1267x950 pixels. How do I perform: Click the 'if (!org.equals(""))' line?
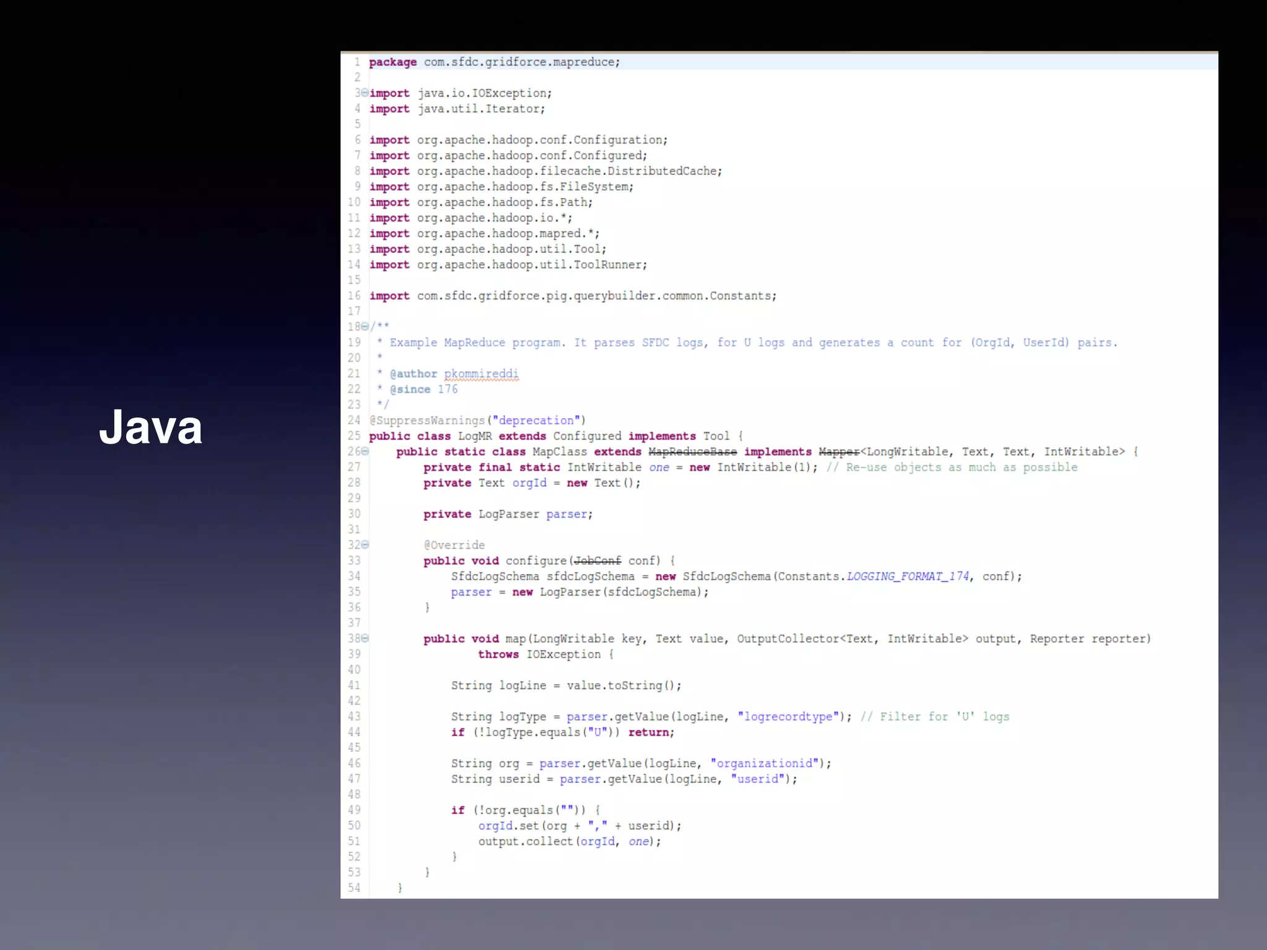tap(525, 810)
